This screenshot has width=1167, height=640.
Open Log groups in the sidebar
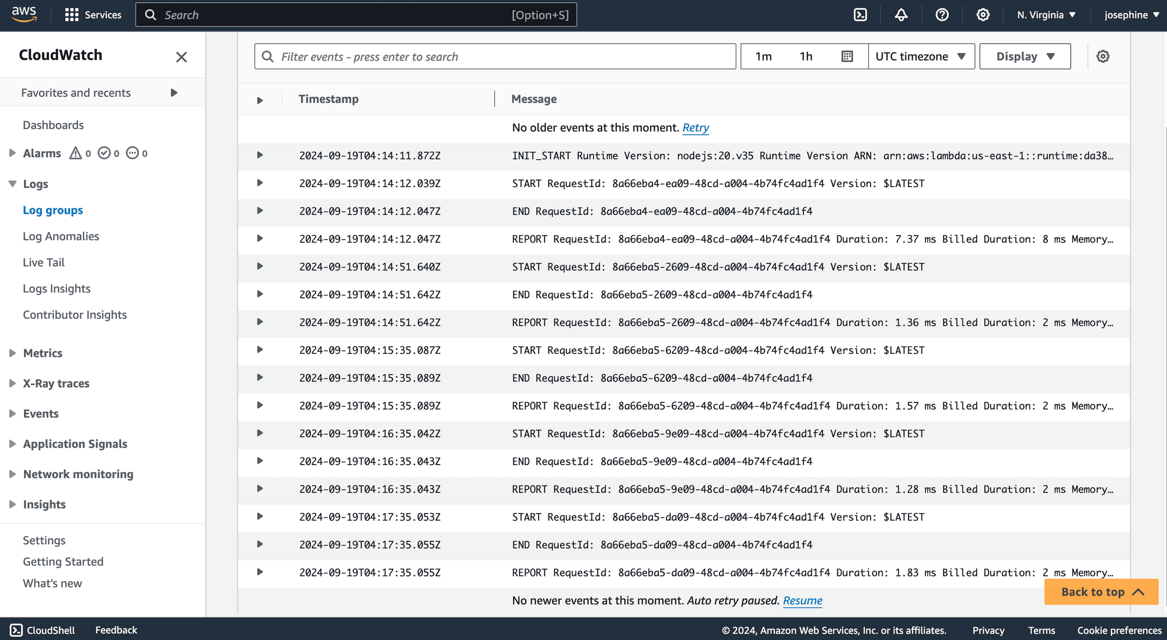tap(53, 210)
